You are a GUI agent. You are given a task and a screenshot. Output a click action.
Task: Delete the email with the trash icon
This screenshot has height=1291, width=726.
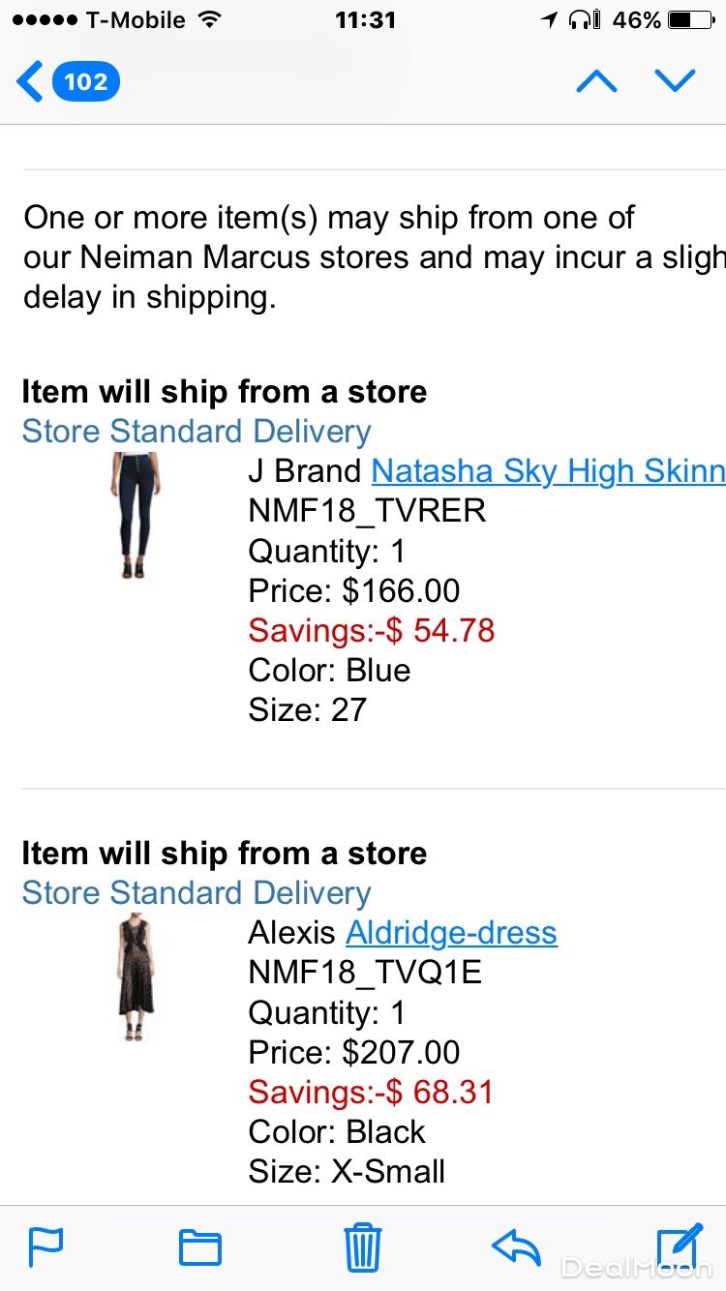tap(363, 1246)
